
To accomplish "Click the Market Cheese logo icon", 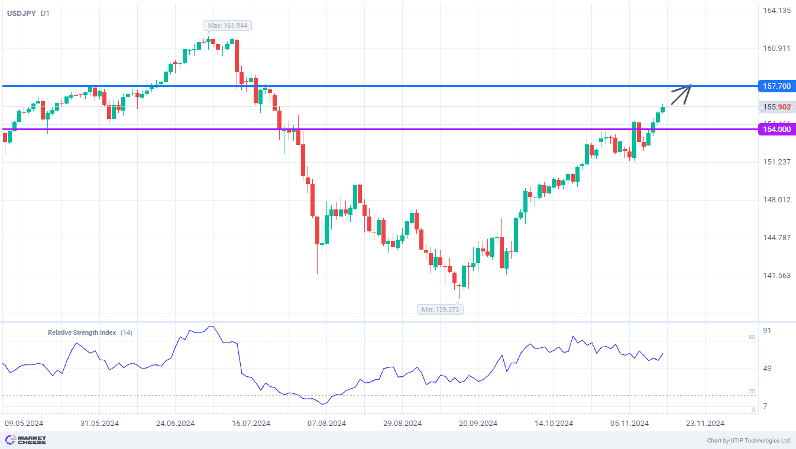I will (10, 440).
